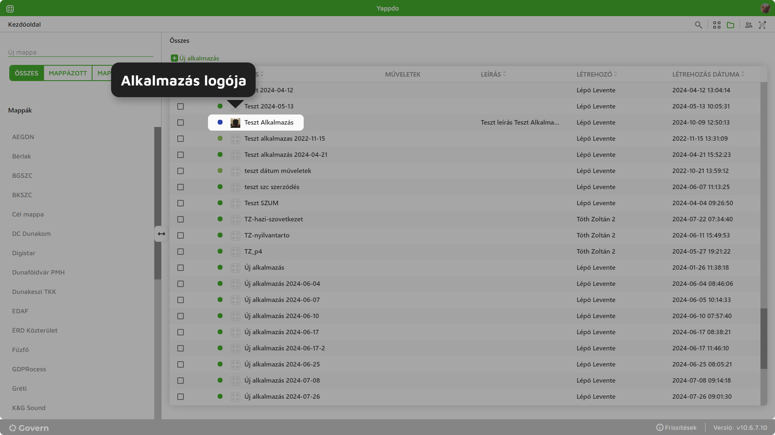The image size is (775, 435).
Task: Click the user avatar in title bar
Action: 765,8
